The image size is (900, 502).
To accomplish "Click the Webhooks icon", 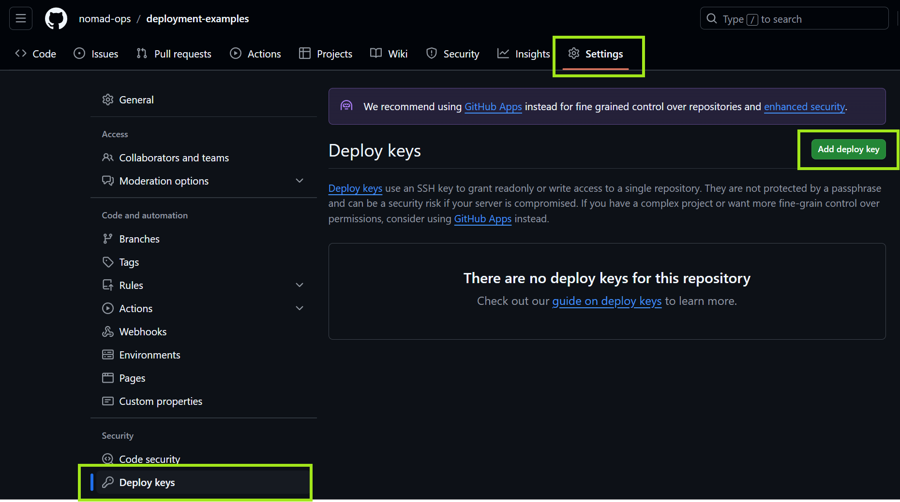I will [108, 331].
